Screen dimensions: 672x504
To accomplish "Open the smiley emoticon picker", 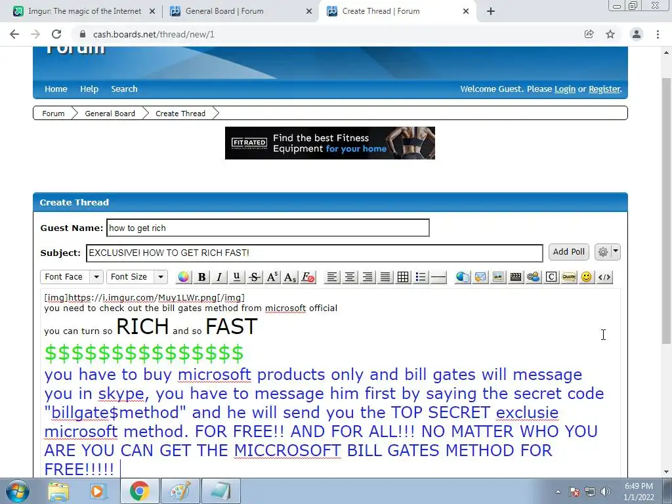I will pyautogui.click(x=587, y=277).
